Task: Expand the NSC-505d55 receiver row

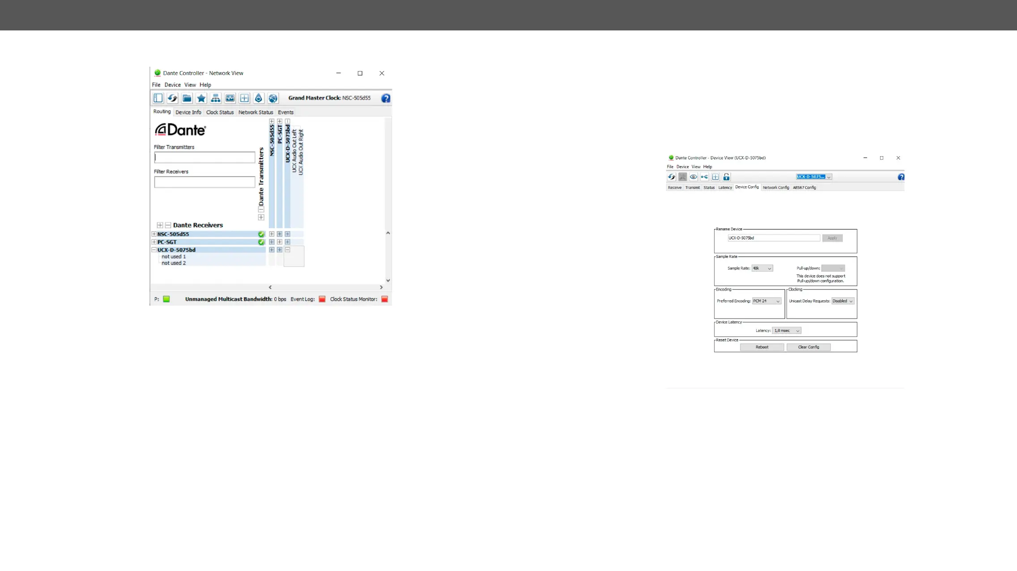Action: [154, 234]
